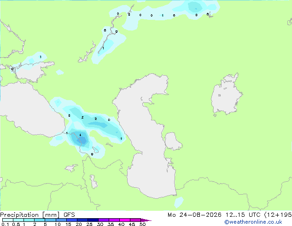
Task: Click the above-50 mm arrow tip of legend
Action: point(146,220)
